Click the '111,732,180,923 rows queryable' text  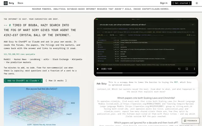tap(19, 54)
